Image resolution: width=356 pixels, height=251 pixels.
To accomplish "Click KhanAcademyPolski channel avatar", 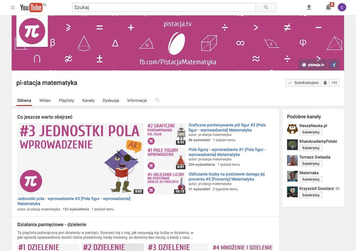I will [292, 145].
